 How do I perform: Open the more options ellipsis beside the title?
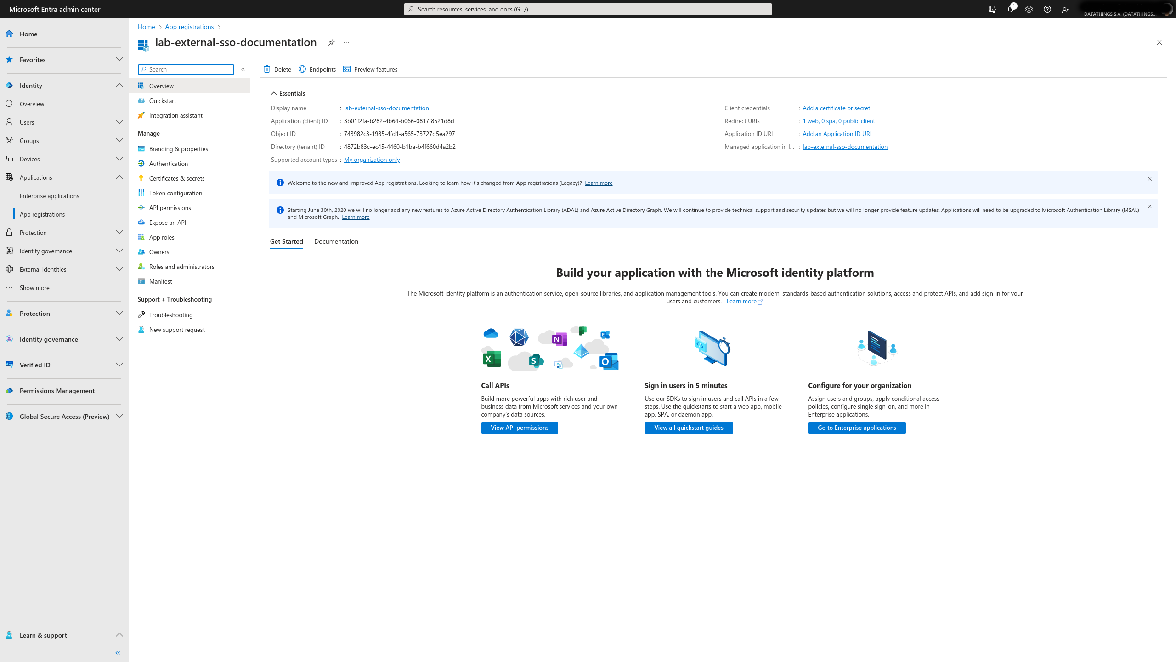(x=346, y=42)
